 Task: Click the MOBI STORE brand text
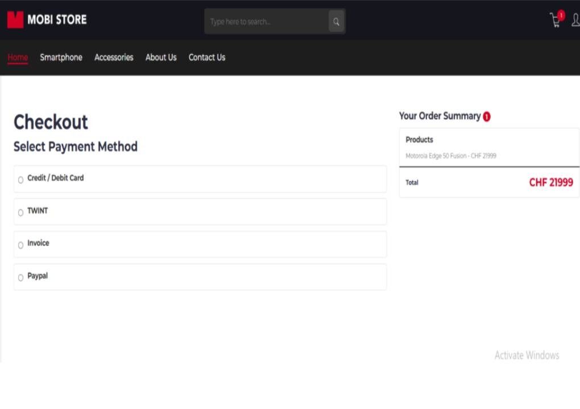click(x=57, y=19)
